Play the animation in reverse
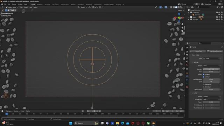 [93, 111]
